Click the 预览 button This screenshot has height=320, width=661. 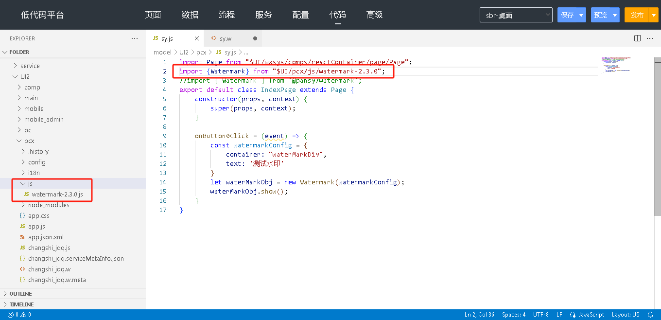coord(601,15)
